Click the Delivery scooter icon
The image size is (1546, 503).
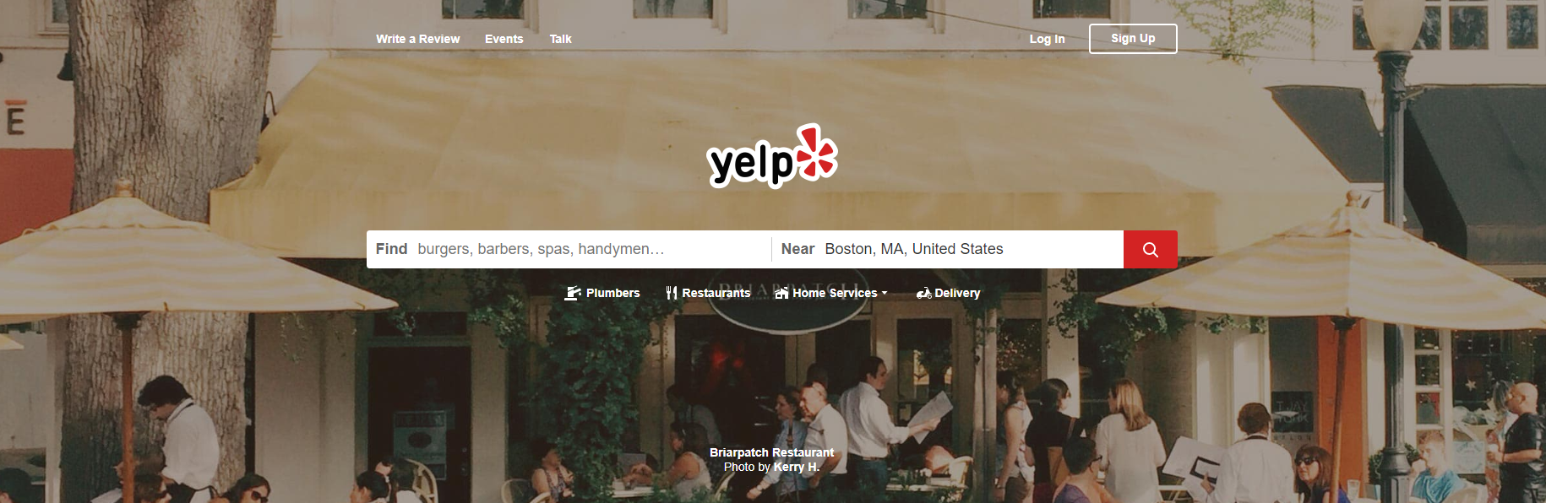pyautogui.click(x=923, y=293)
